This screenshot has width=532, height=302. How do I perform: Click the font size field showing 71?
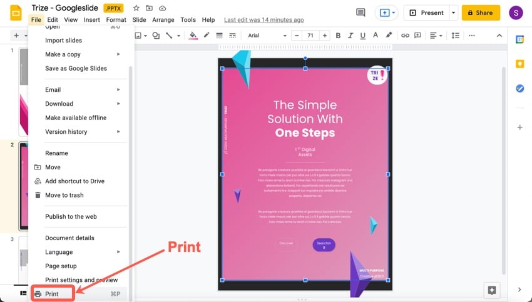point(310,36)
